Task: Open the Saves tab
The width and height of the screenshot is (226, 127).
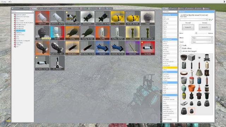Action: click(109, 8)
